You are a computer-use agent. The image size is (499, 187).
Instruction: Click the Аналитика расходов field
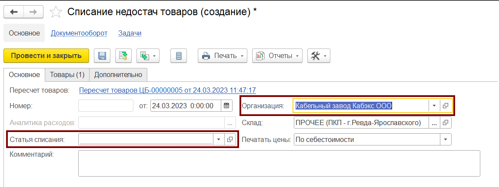pyautogui.click(x=151, y=123)
